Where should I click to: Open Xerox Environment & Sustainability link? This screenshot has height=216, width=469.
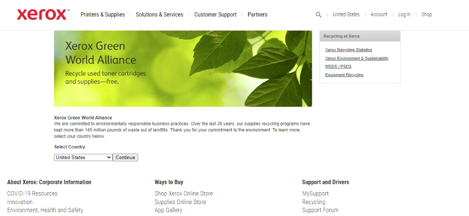[x=357, y=58]
